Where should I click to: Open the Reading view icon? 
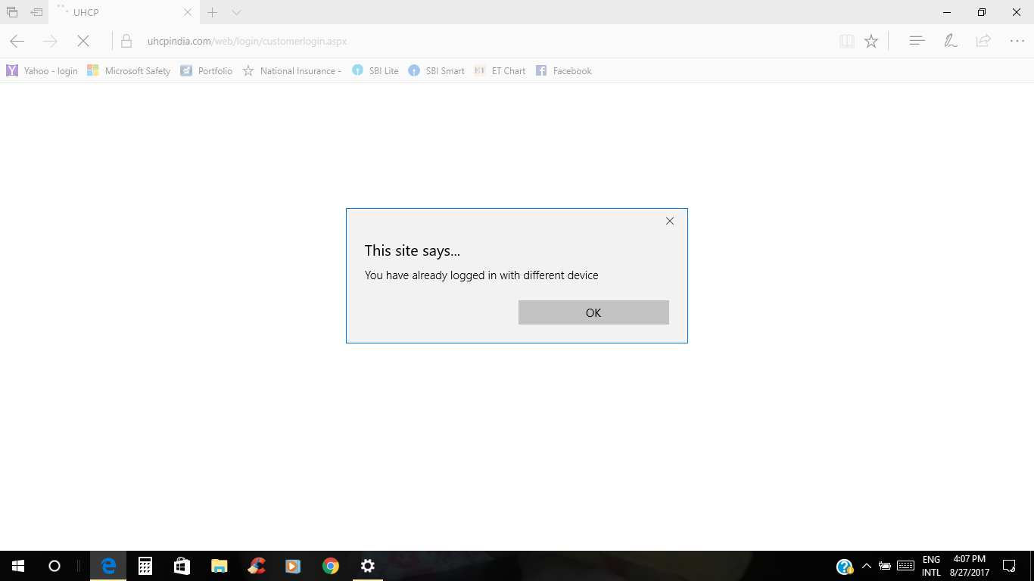tap(847, 41)
